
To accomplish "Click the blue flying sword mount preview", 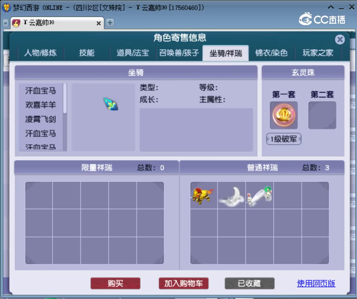I will click(x=111, y=104).
